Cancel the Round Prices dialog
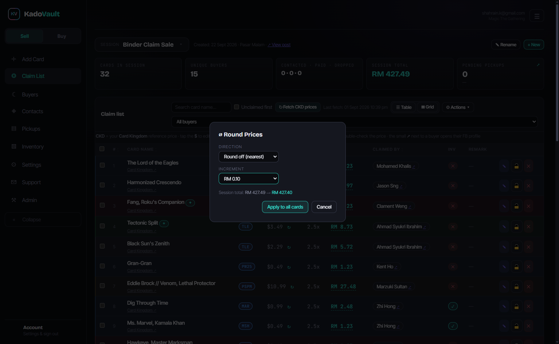This screenshot has height=344, width=559. (x=324, y=207)
